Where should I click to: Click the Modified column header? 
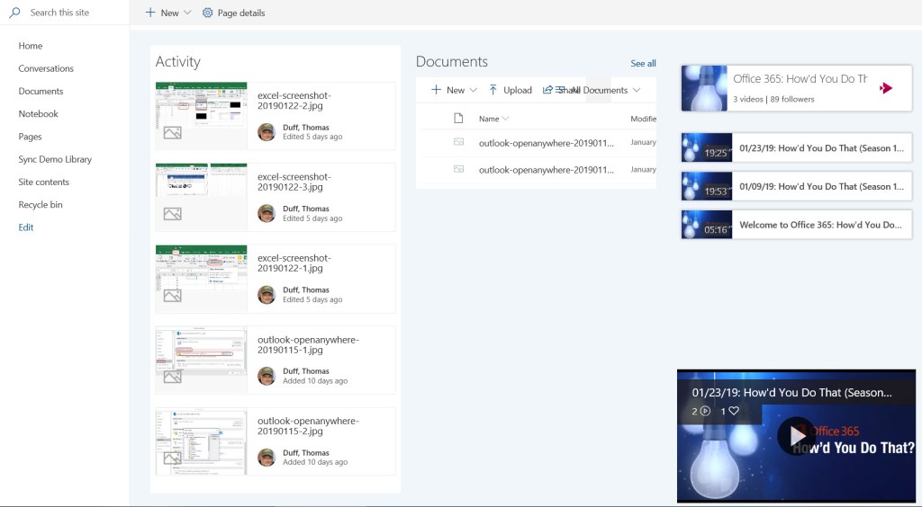pos(643,119)
